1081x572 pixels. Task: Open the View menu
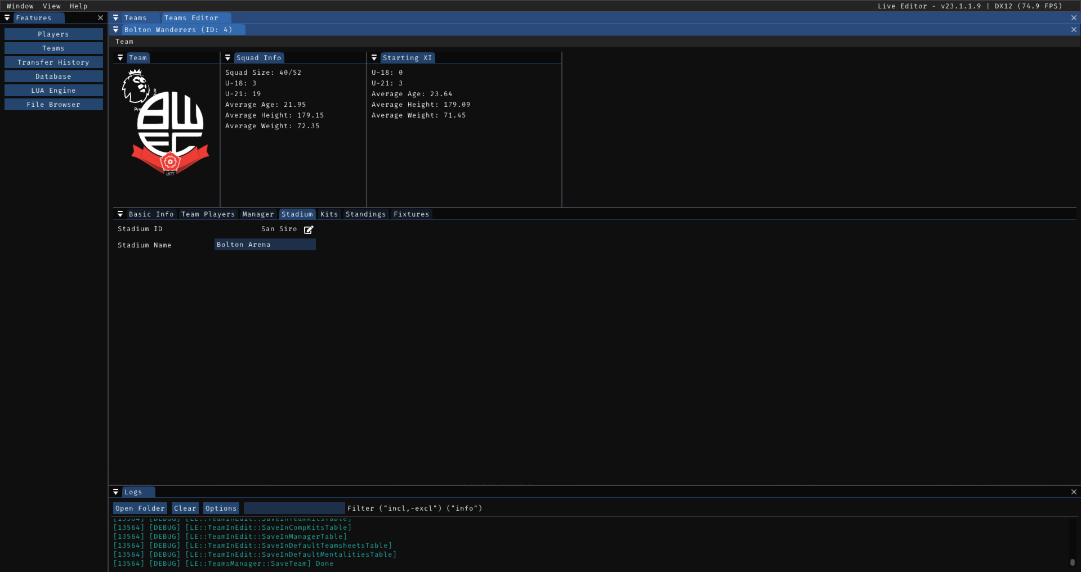tap(52, 6)
